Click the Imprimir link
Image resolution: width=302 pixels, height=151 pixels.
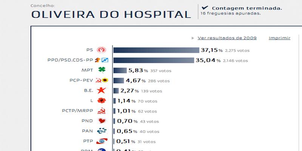pyautogui.click(x=279, y=38)
